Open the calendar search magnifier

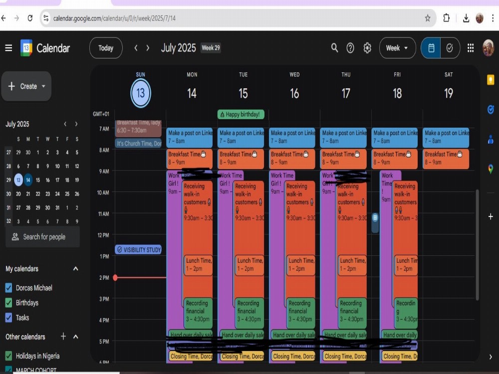(334, 48)
